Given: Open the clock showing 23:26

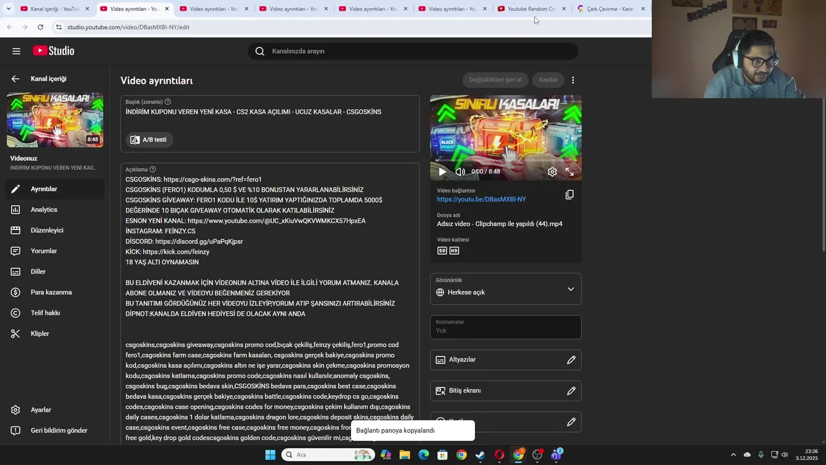Looking at the screenshot, I should (x=807, y=455).
